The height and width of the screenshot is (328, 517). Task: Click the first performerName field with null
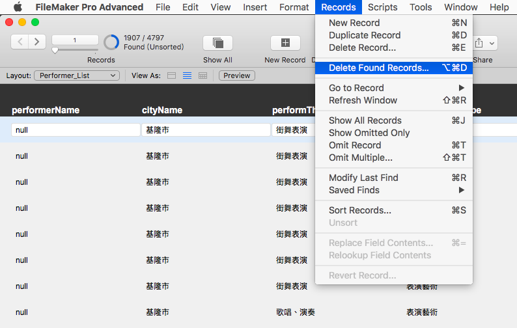click(x=76, y=130)
